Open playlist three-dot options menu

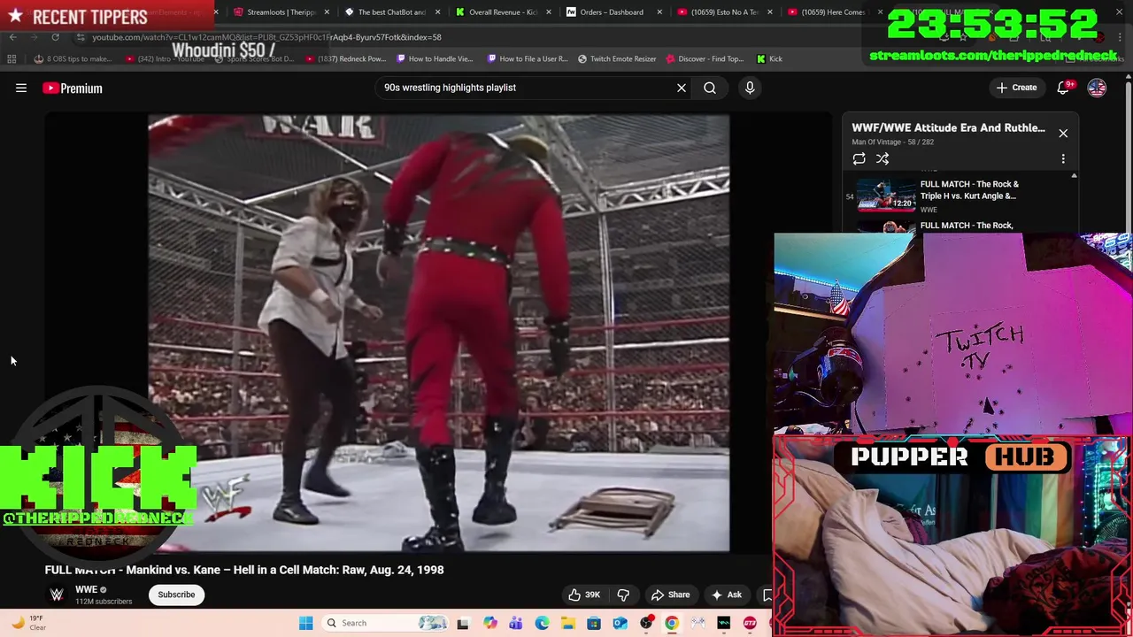1063,159
